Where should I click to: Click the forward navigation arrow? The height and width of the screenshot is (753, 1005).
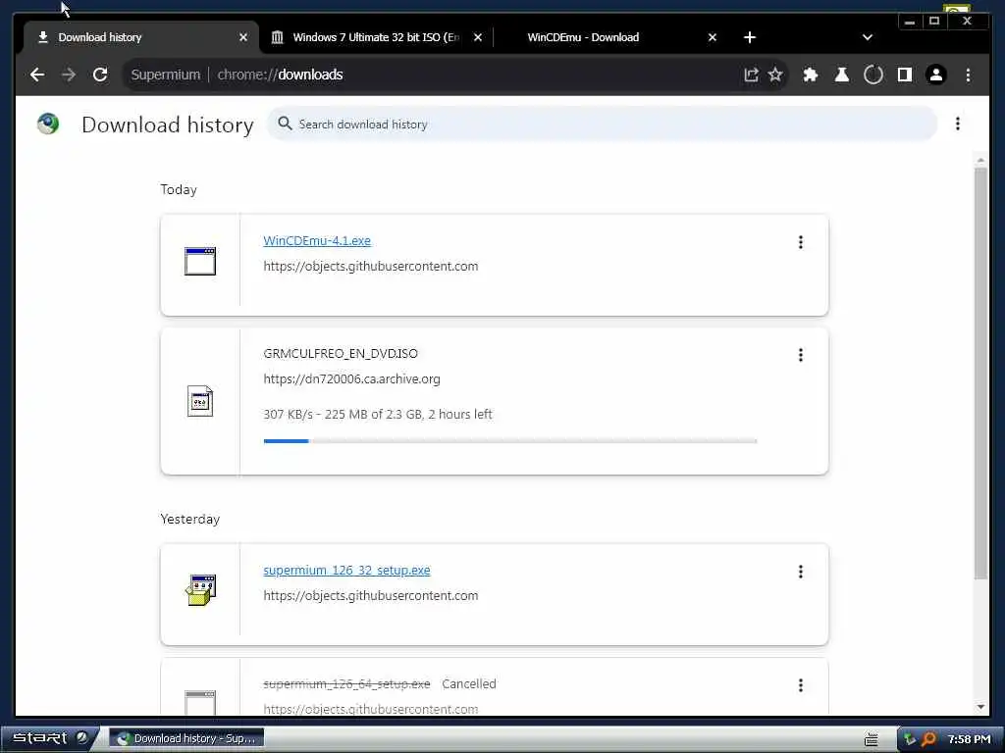click(x=69, y=75)
